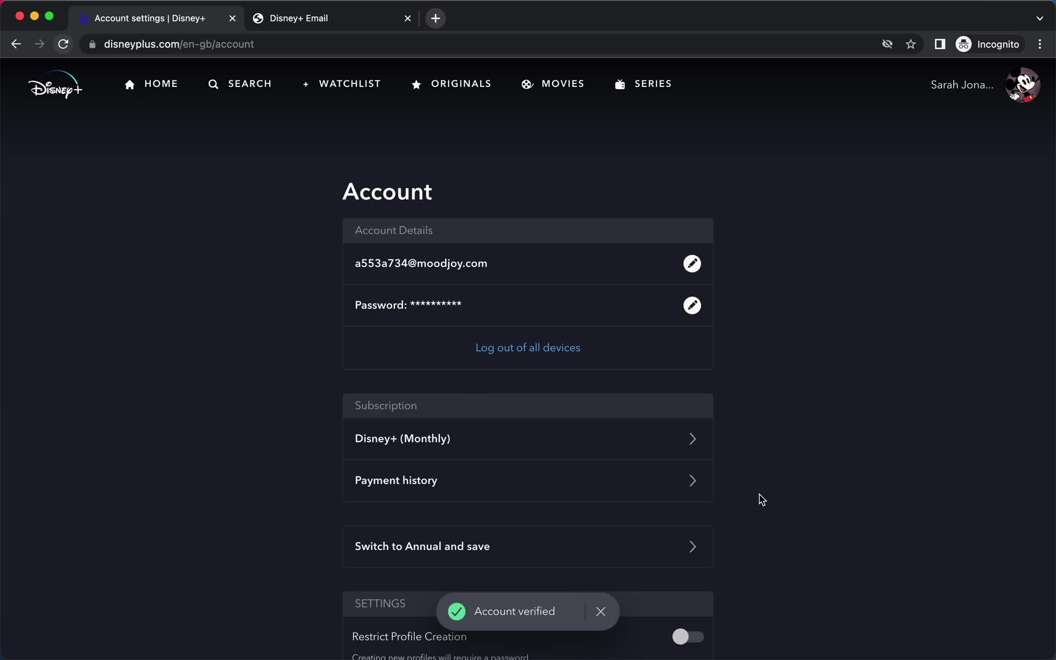This screenshot has height=660, width=1056.
Task: Click the Series TV icon
Action: (x=620, y=84)
